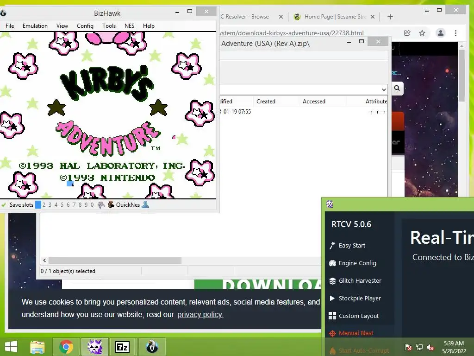The width and height of the screenshot is (474, 356).
Task: Click the Chrome address bar URL
Action: click(292, 33)
